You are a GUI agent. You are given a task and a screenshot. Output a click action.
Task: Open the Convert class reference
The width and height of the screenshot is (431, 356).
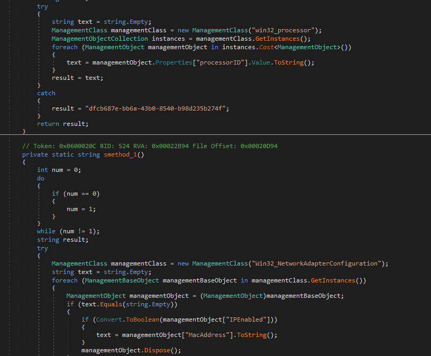[109, 320]
